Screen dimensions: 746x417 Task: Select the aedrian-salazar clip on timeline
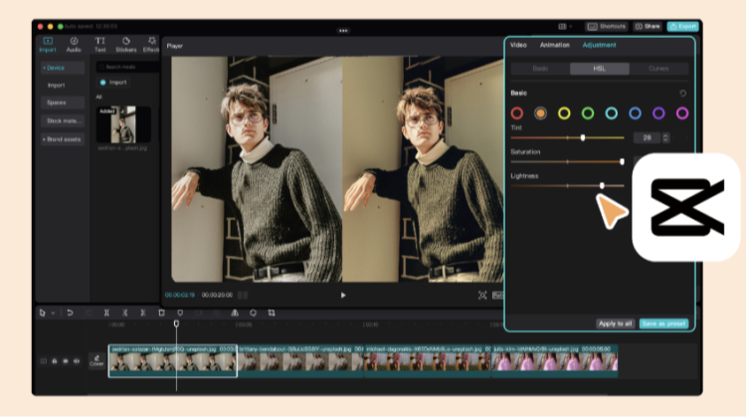click(173, 361)
